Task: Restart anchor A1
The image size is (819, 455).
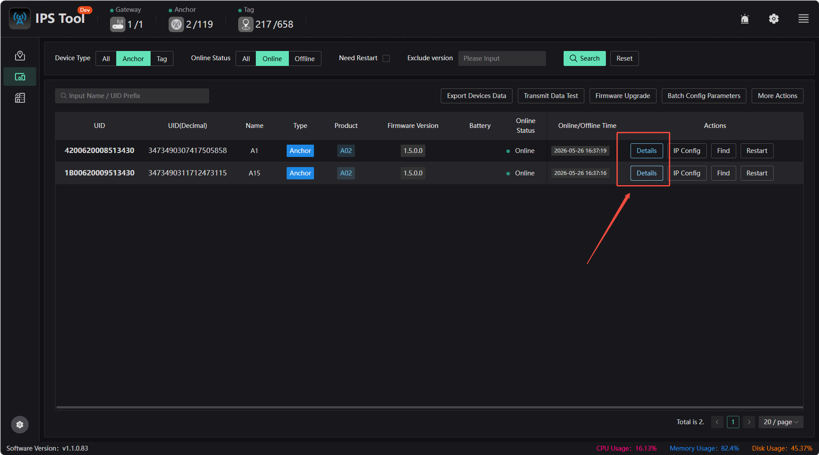Action: click(757, 151)
